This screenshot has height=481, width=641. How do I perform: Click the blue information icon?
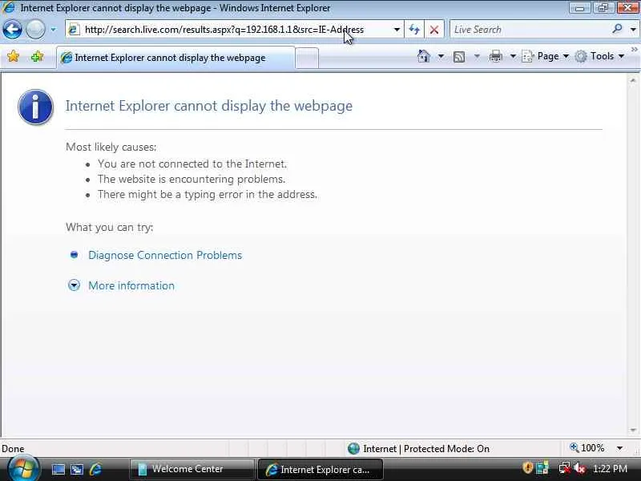click(35, 107)
